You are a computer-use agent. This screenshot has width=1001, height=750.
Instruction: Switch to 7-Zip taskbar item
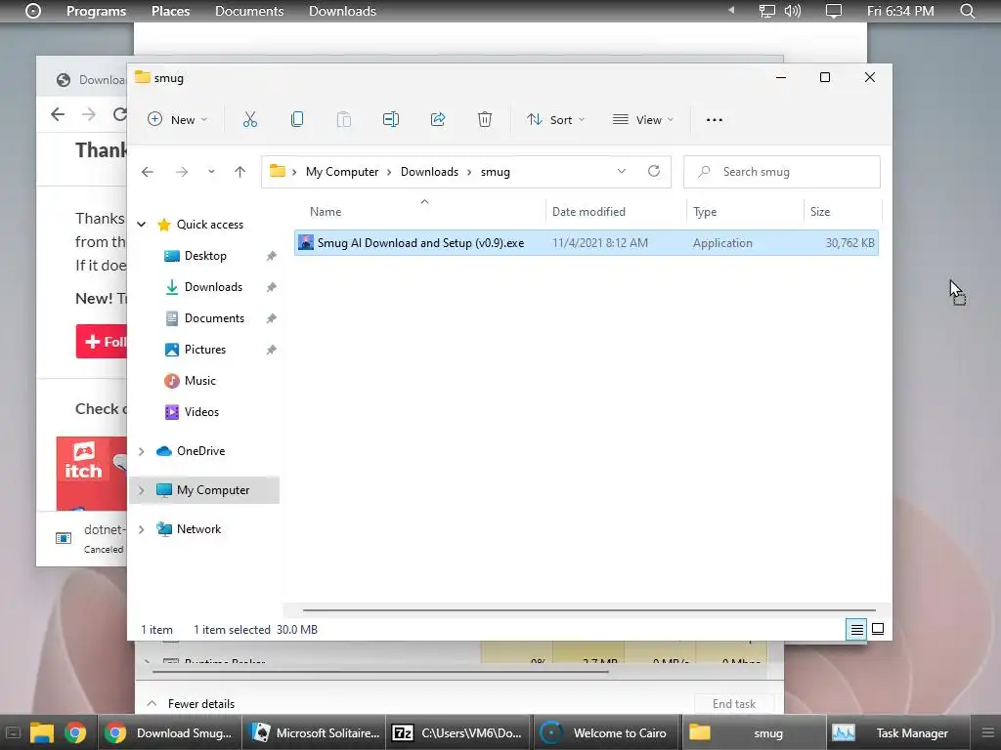[x=459, y=732]
